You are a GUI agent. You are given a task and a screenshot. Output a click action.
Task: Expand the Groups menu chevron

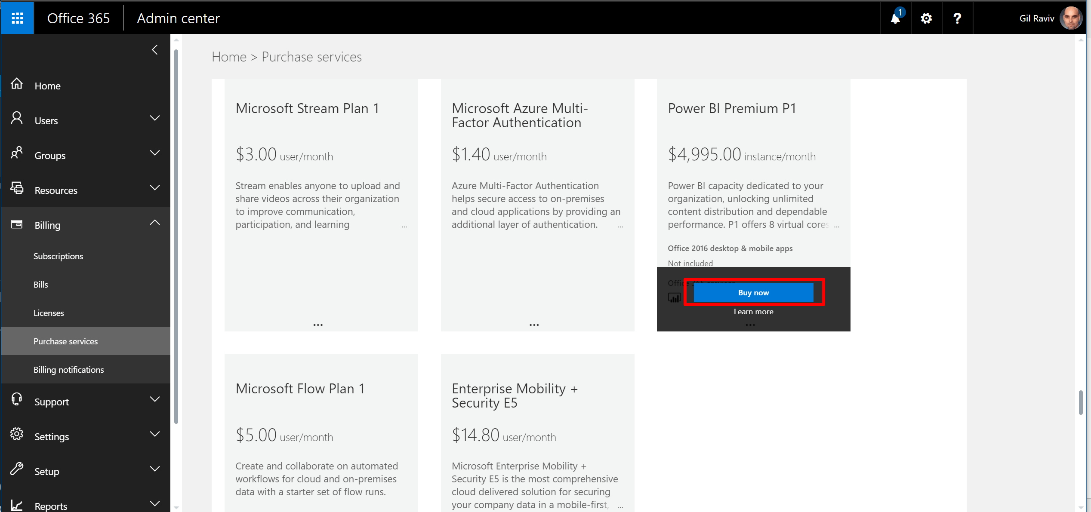pyautogui.click(x=155, y=153)
